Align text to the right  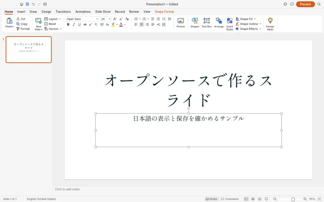pos(147,25)
